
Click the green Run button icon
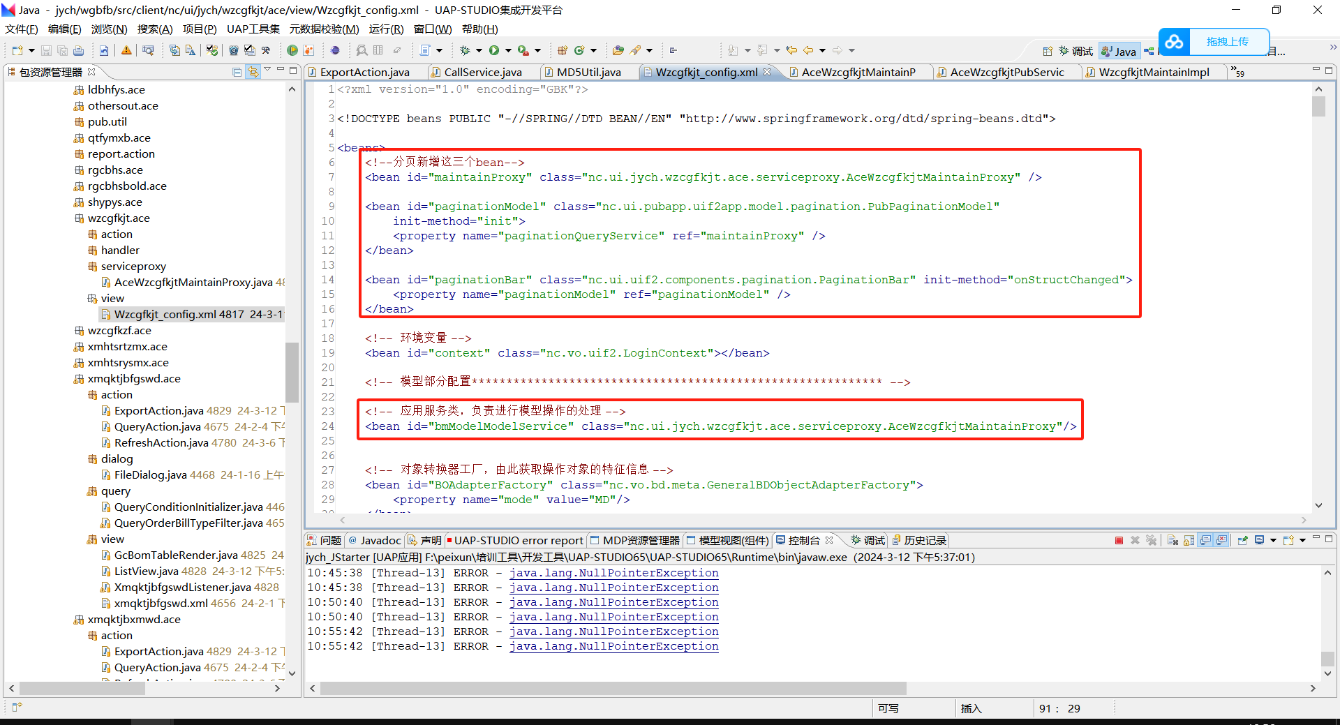(494, 50)
